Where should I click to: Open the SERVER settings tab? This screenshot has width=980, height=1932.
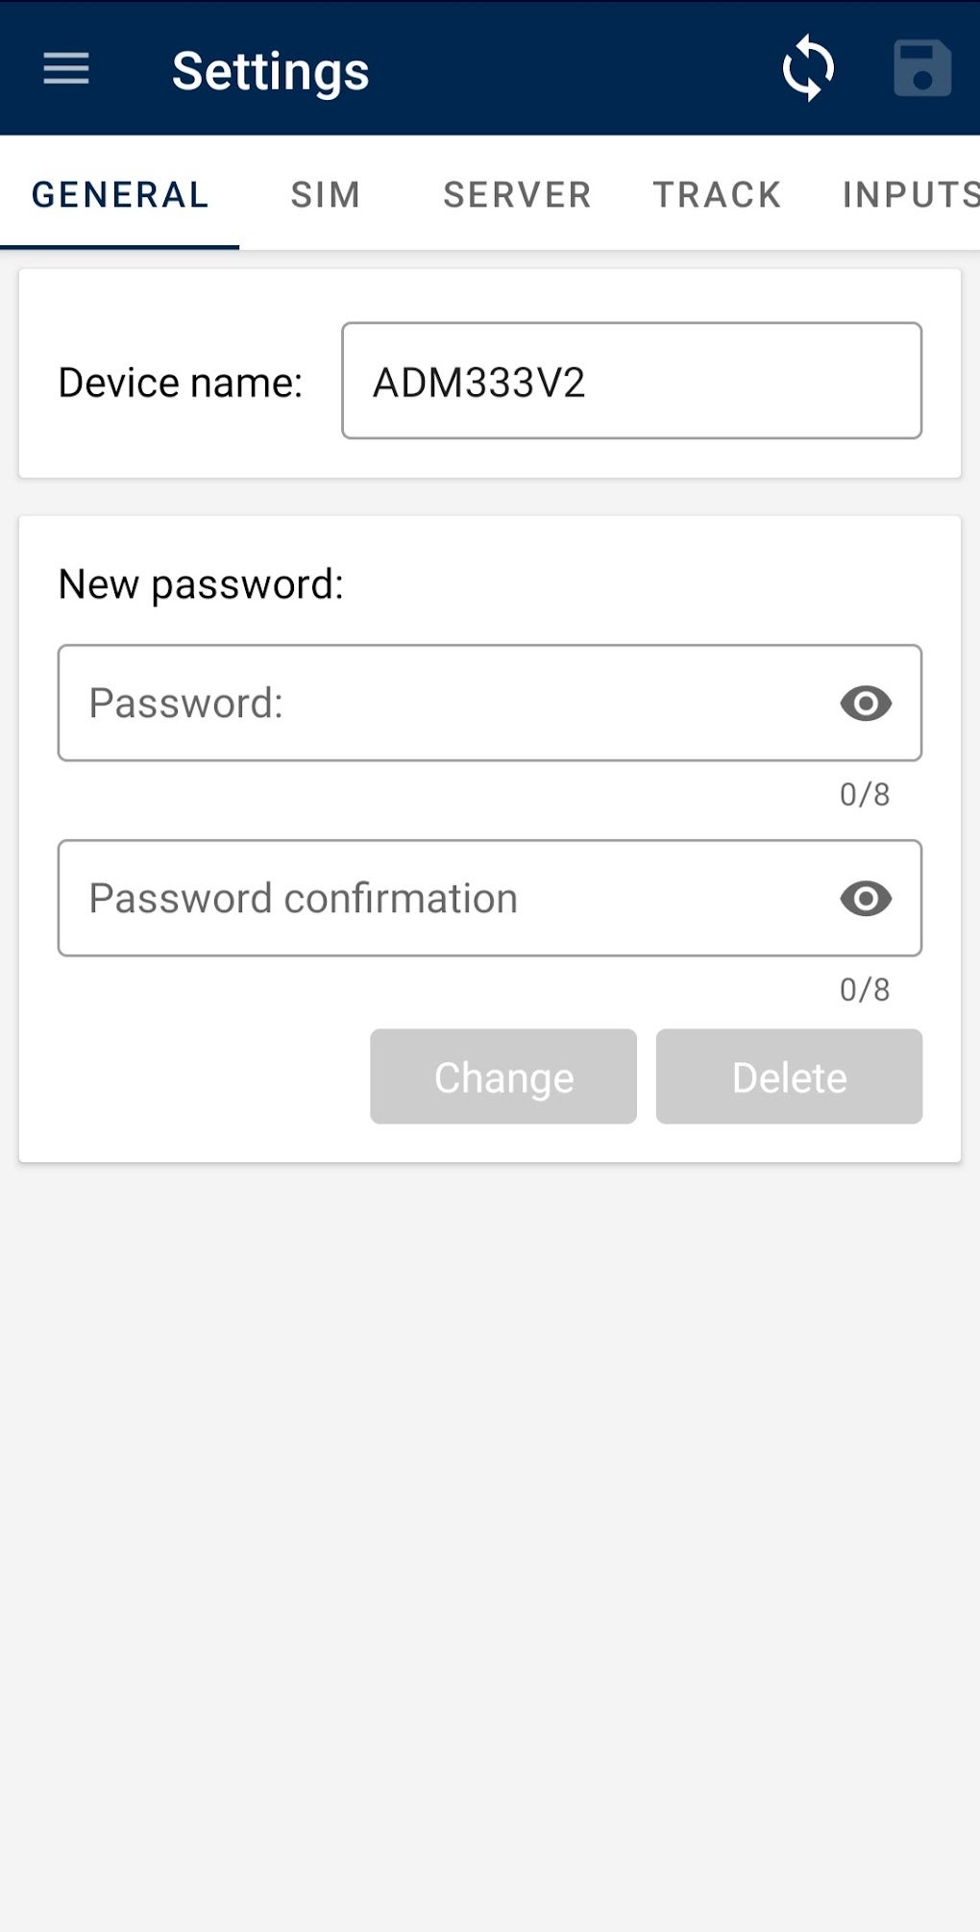pos(516,194)
